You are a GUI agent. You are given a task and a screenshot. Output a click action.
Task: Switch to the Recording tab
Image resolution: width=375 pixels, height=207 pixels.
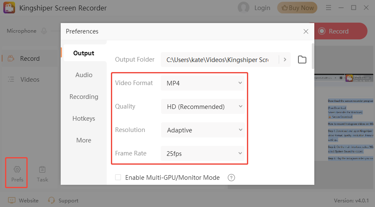pyautogui.click(x=84, y=96)
